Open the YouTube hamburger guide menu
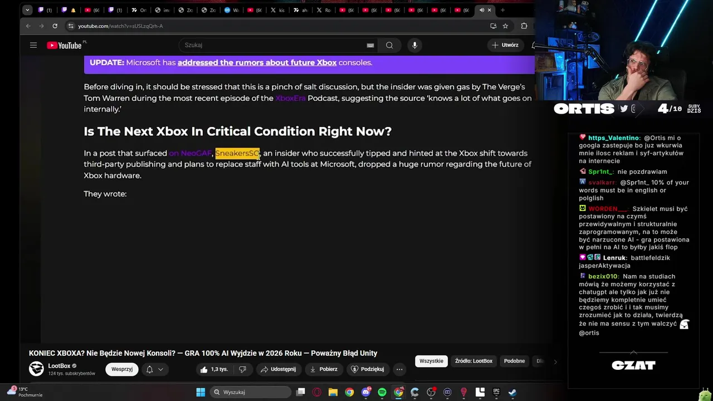This screenshot has height=401, width=713. pyautogui.click(x=33, y=45)
